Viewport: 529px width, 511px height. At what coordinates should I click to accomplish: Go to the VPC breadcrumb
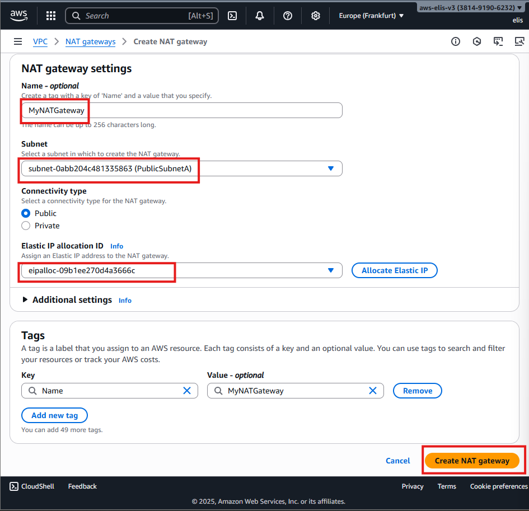(x=40, y=42)
